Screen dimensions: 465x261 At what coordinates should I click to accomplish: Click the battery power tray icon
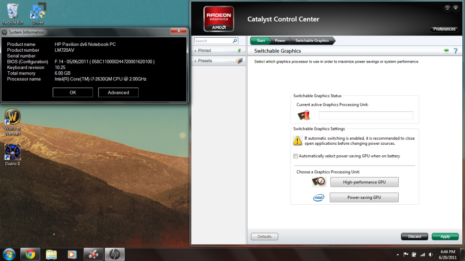(414, 255)
